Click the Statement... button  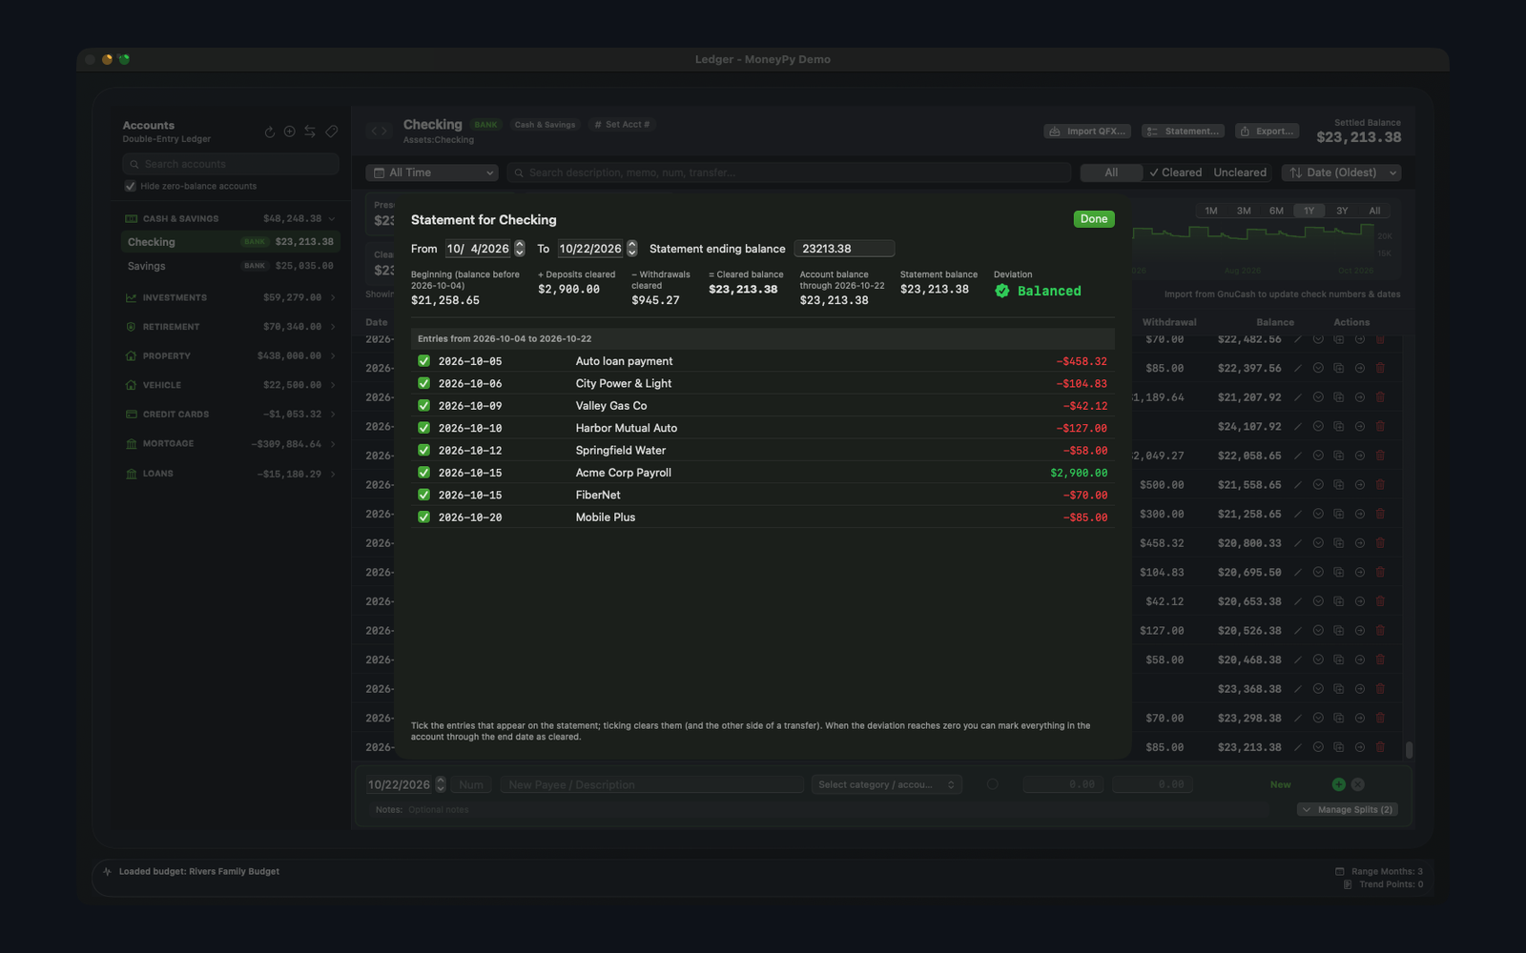pos(1183,132)
